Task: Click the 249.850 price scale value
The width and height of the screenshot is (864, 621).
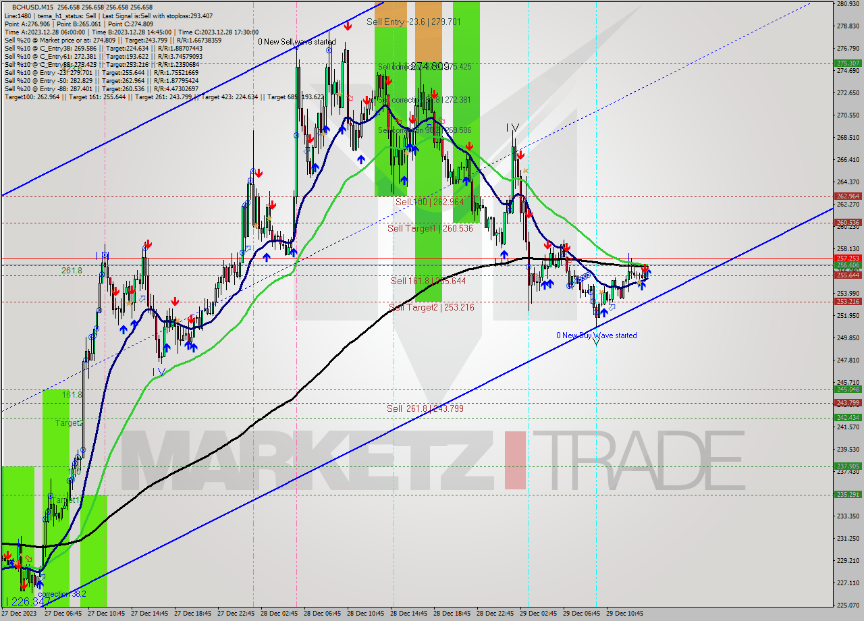Action: tap(848, 337)
